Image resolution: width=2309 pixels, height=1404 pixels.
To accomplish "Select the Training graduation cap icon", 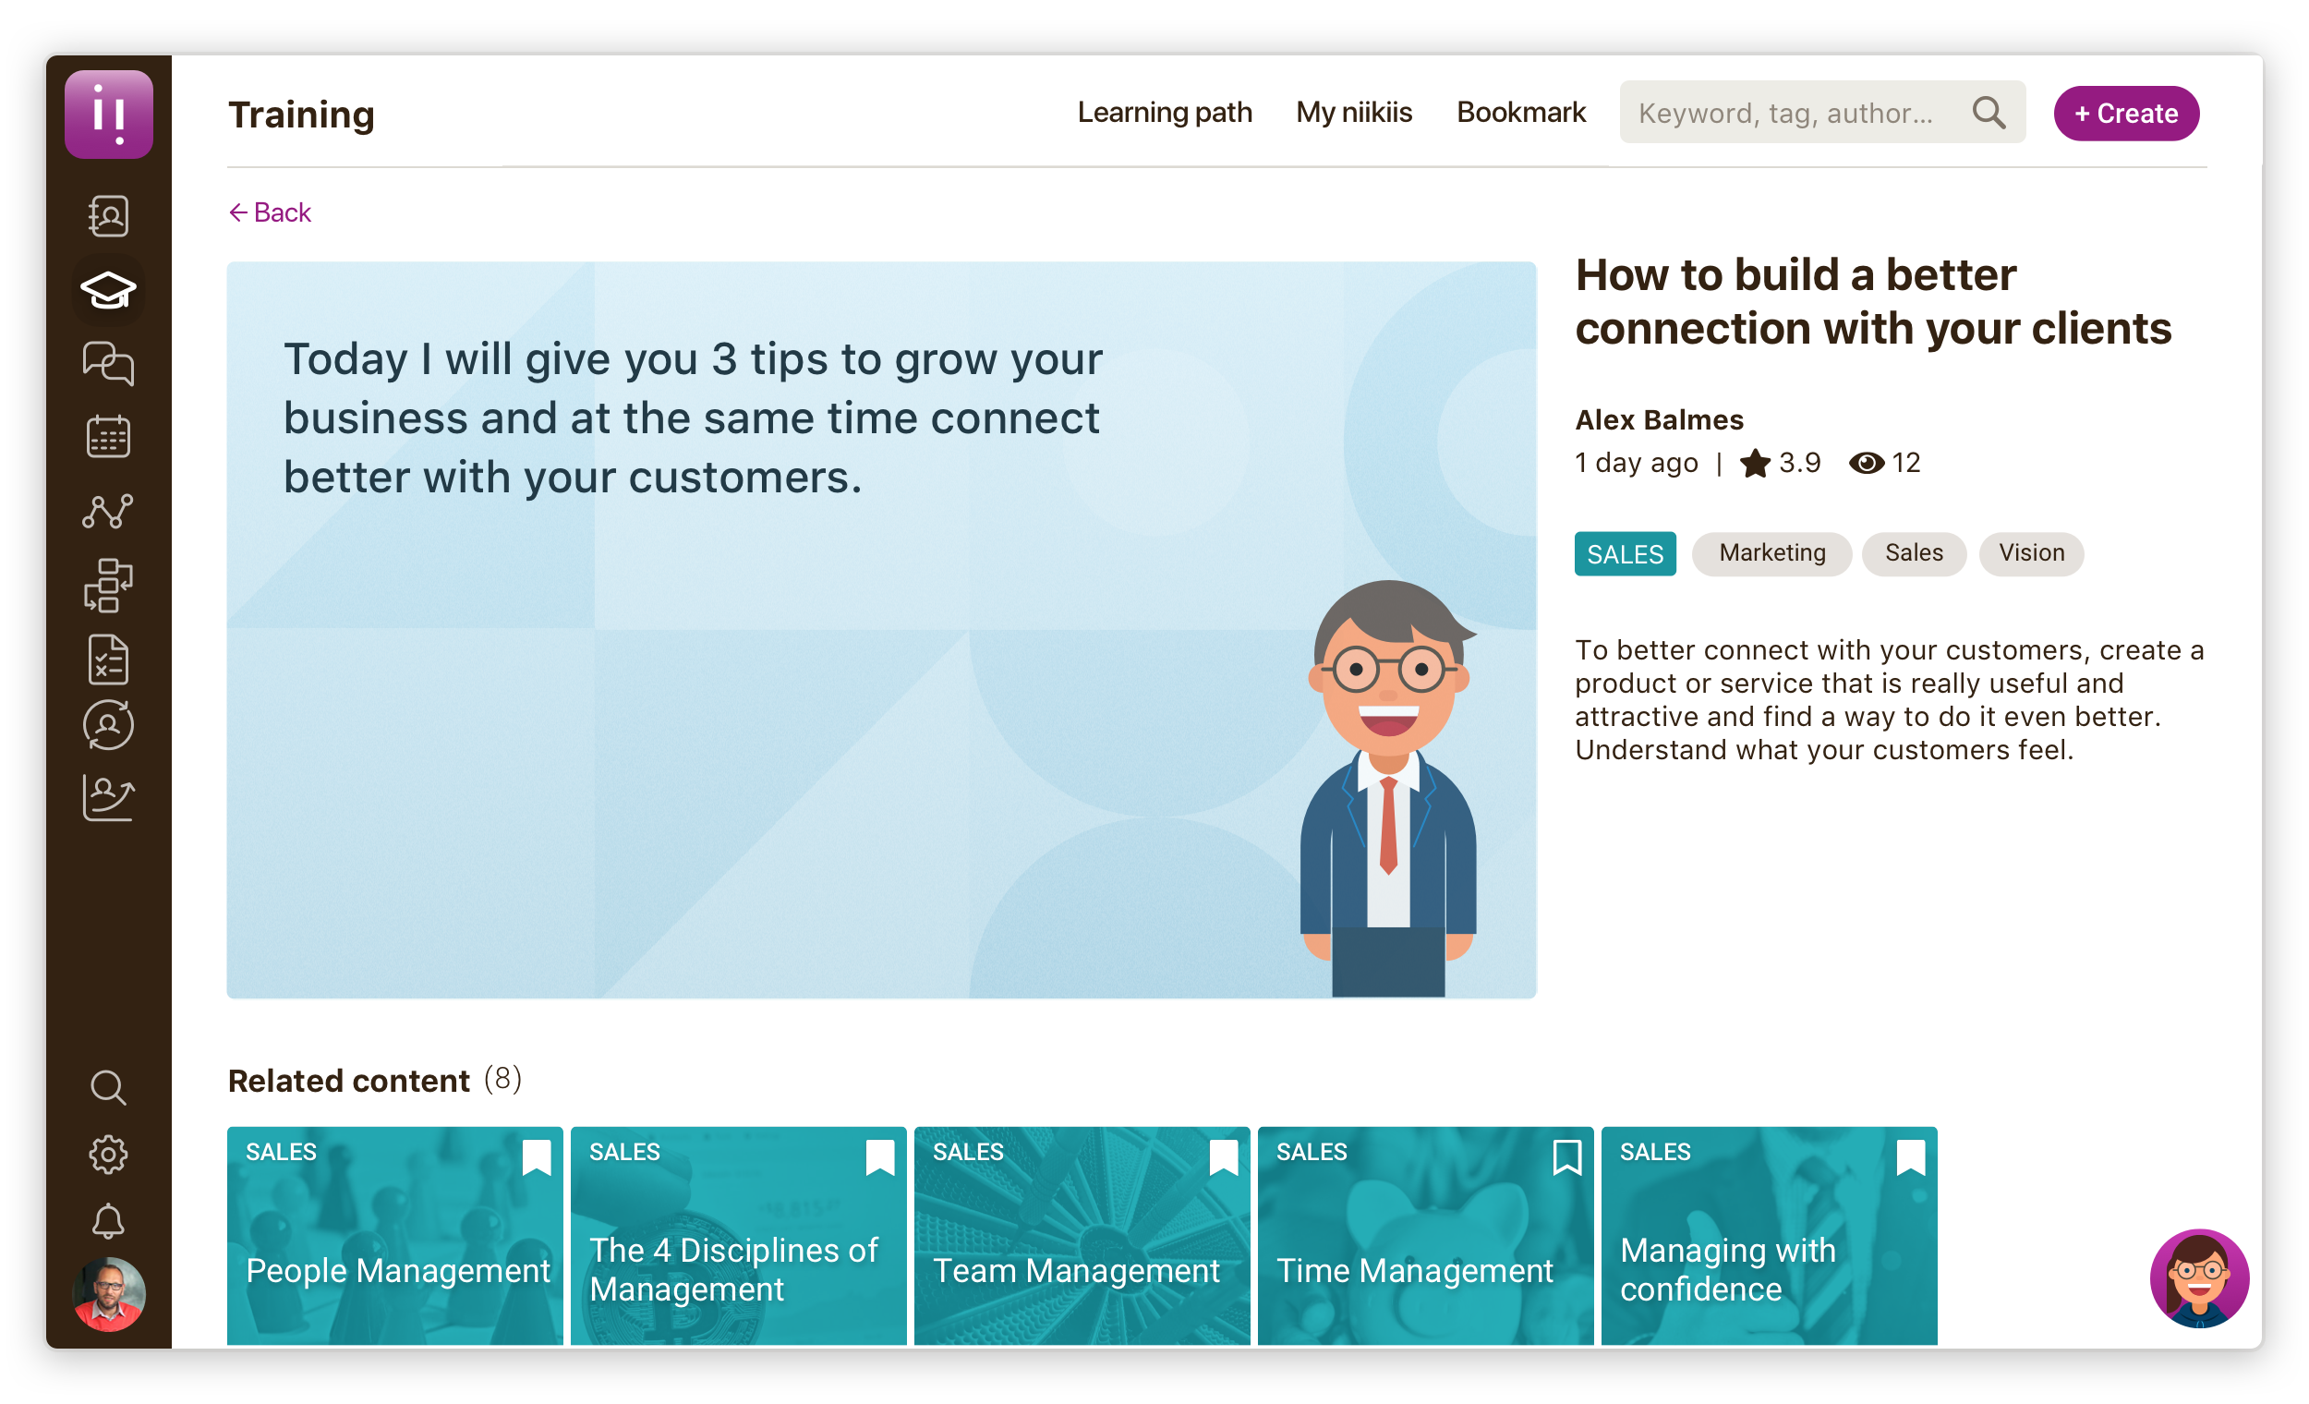I will click(x=108, y=290).
